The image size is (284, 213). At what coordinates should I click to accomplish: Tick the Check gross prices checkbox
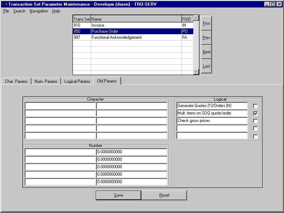(255, 121)
